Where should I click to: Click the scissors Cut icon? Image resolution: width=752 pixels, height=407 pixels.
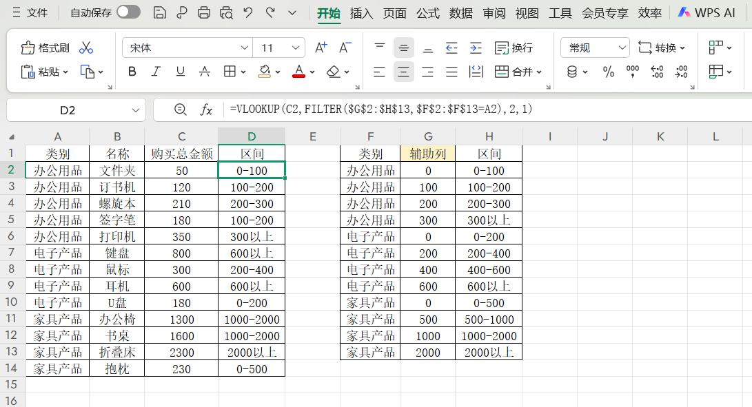(x=85, y=48)
